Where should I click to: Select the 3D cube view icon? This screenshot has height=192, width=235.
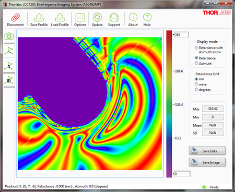click(x=9, y=80)
